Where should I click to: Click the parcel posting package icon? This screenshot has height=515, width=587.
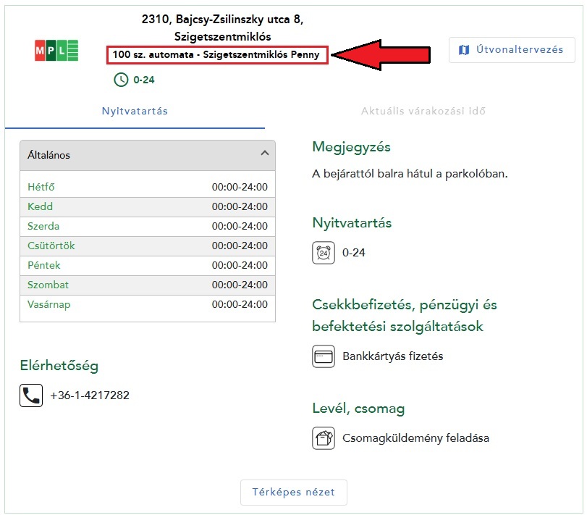(x=323, y=438)
